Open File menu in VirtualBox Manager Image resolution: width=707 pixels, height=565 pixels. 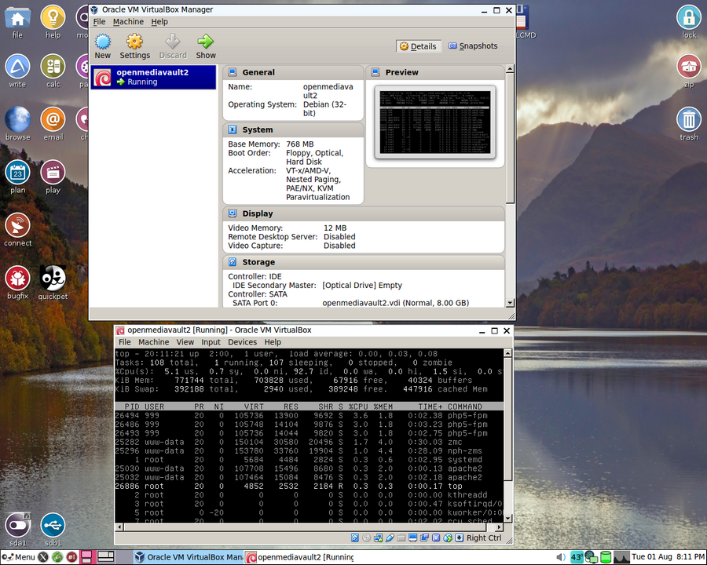[x=99, y=22]
